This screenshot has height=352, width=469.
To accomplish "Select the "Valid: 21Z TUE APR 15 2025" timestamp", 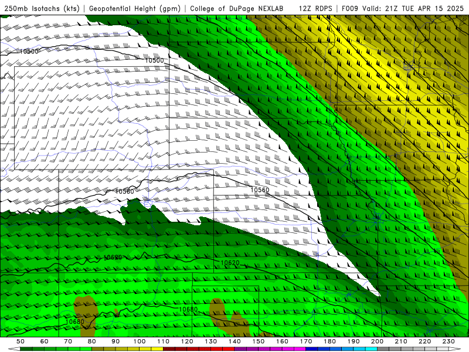I will (x=413, y=8).
